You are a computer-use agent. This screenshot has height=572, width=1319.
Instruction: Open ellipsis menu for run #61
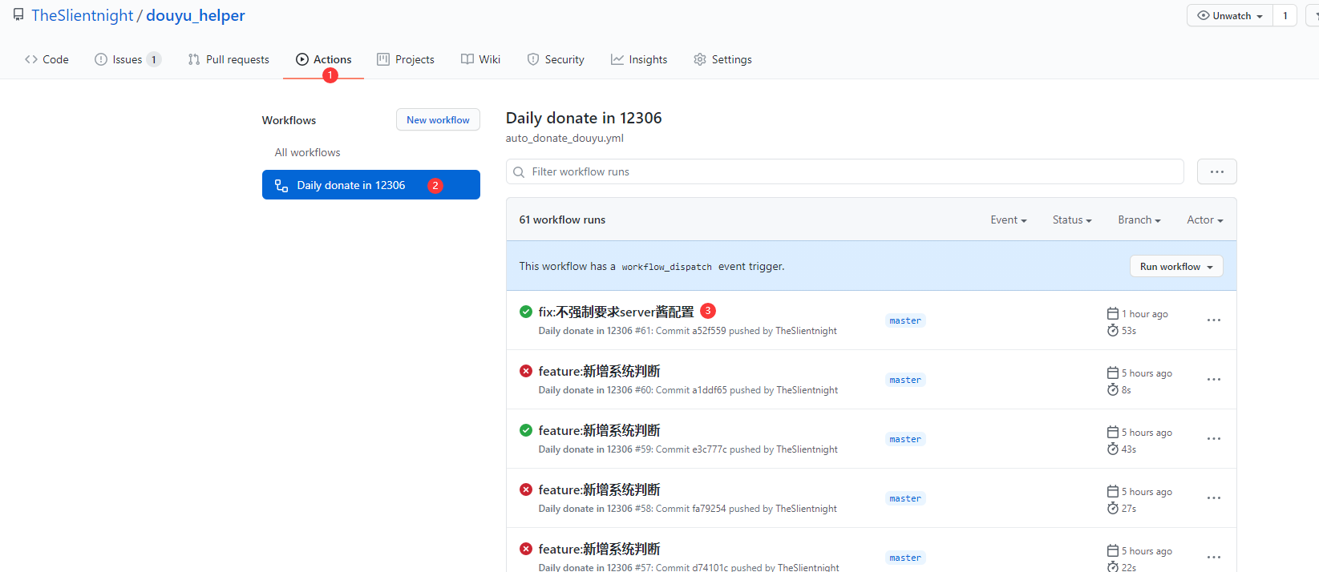pos(1214,320)
